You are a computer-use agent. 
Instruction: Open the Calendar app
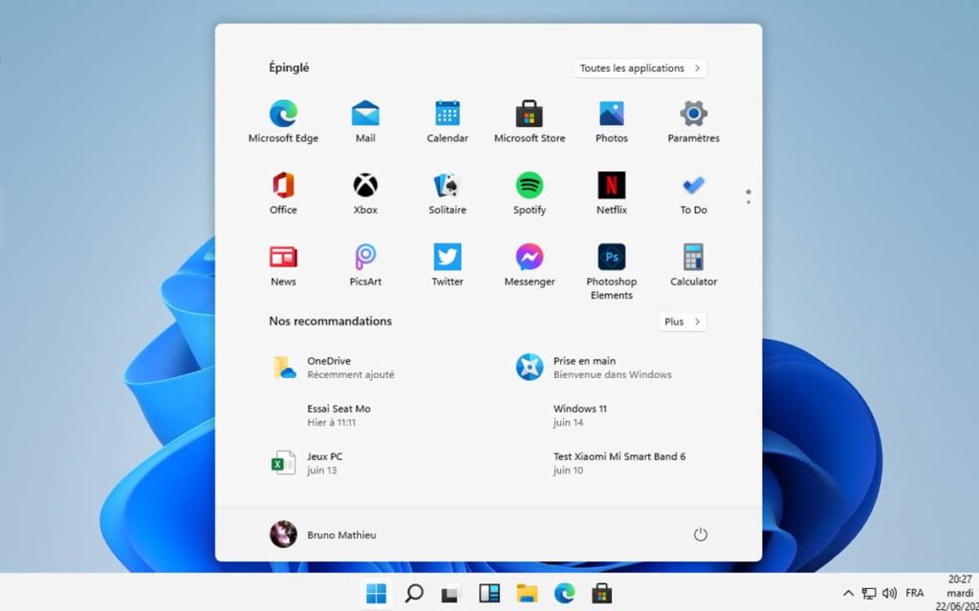point(447,122)
